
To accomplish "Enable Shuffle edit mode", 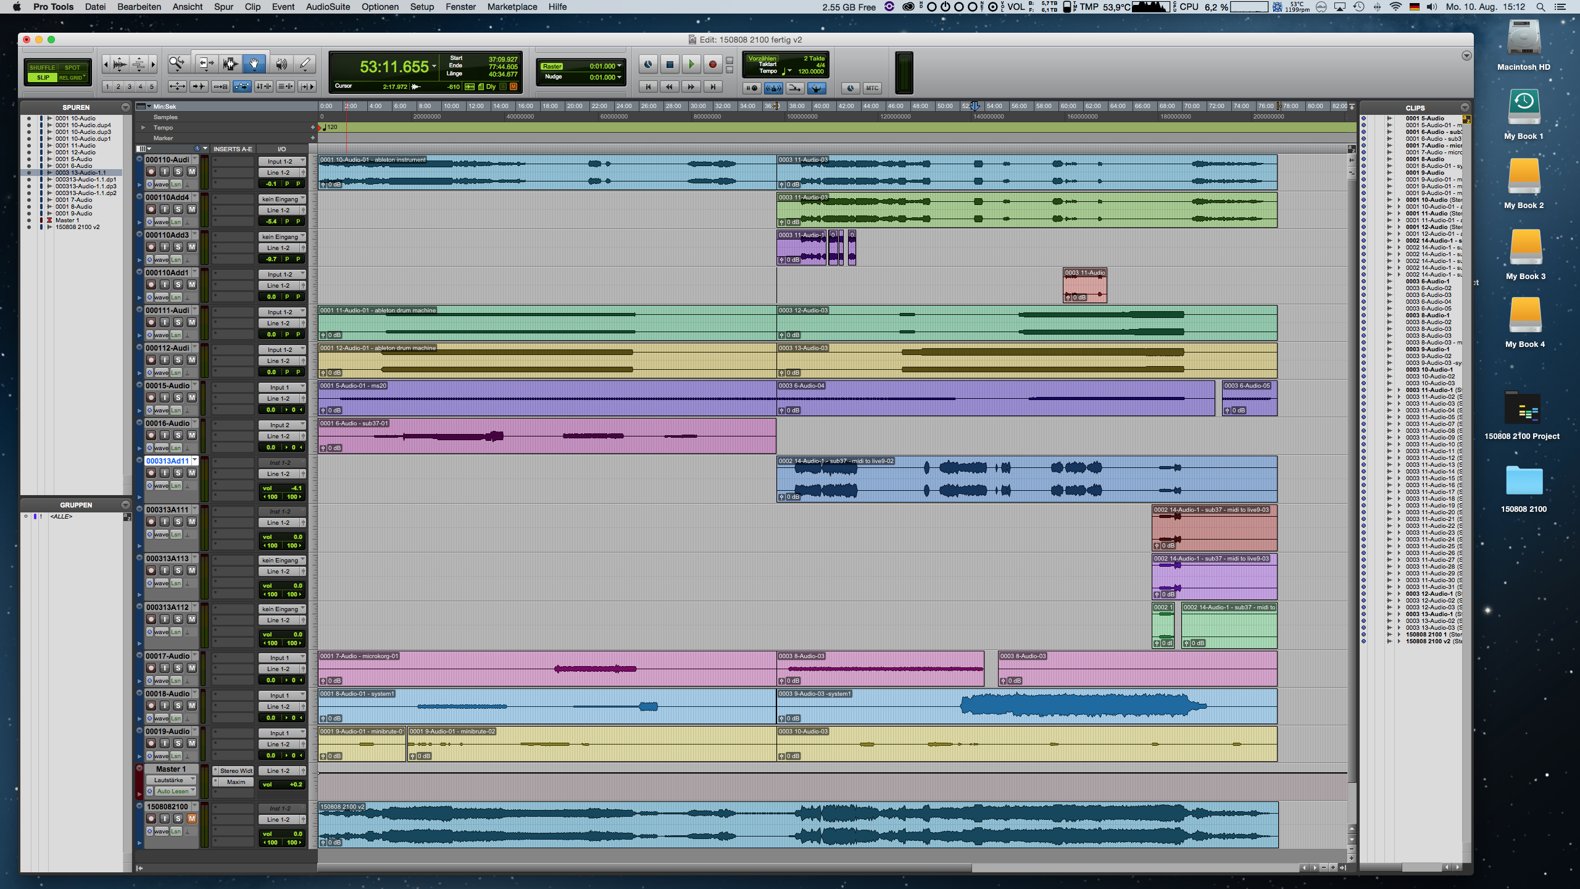I will 43,67.
